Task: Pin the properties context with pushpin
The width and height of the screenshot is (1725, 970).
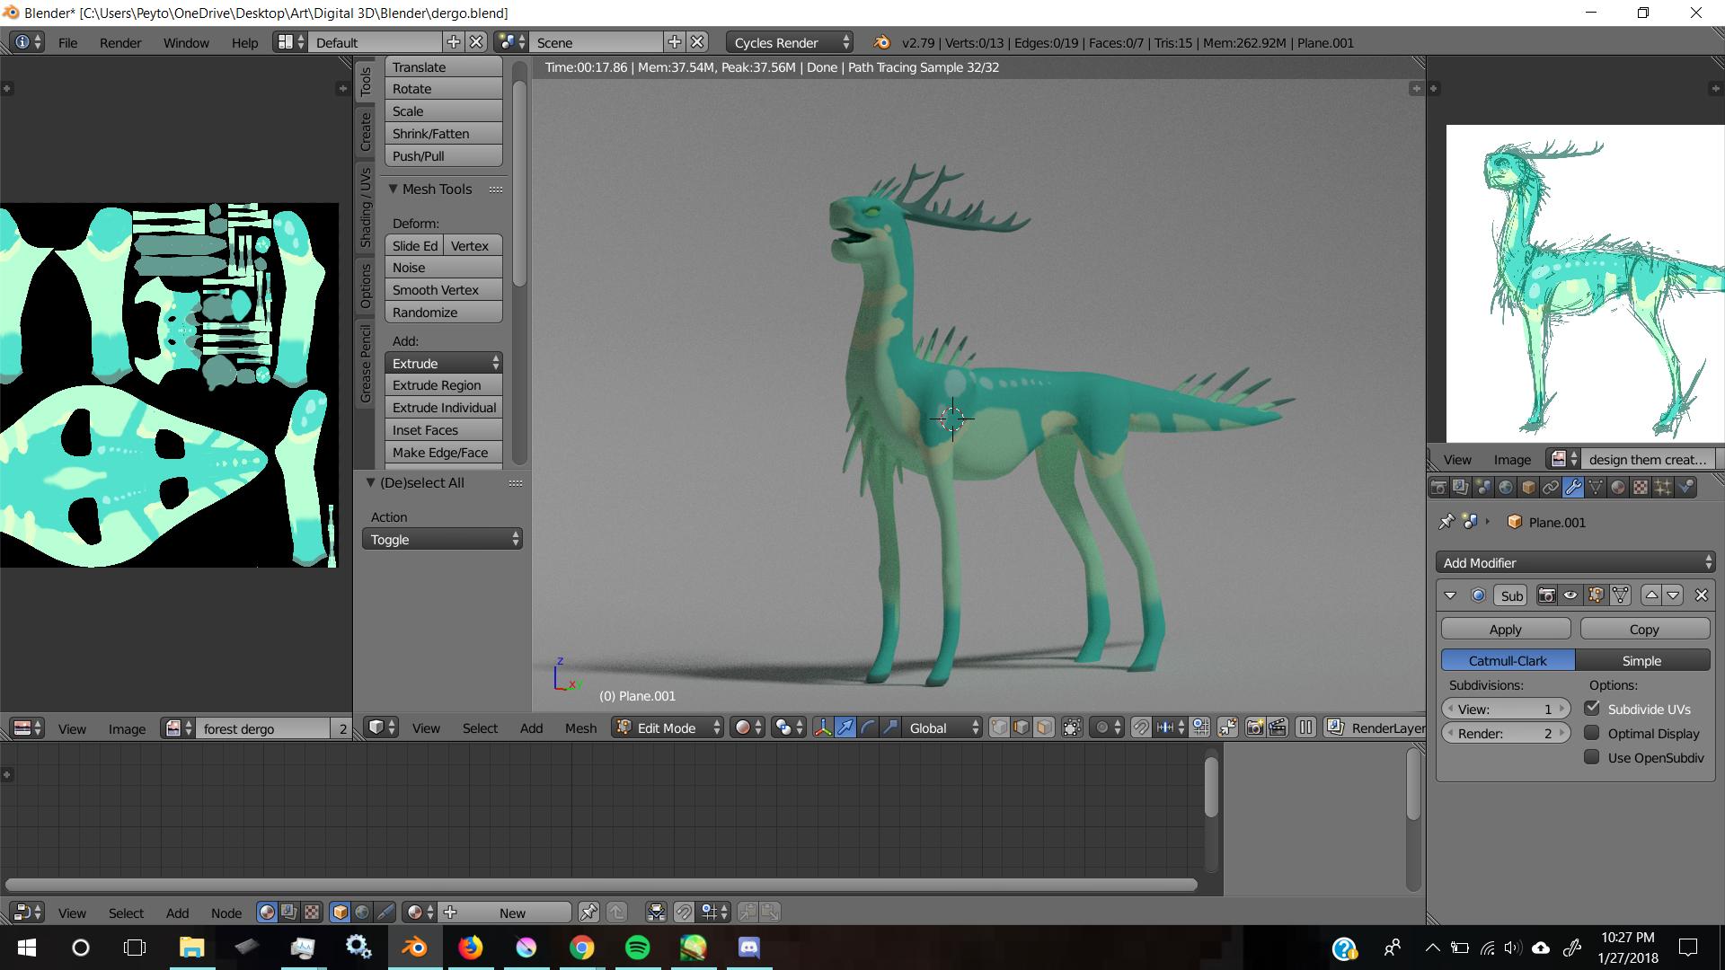Action: [1446, 522]
